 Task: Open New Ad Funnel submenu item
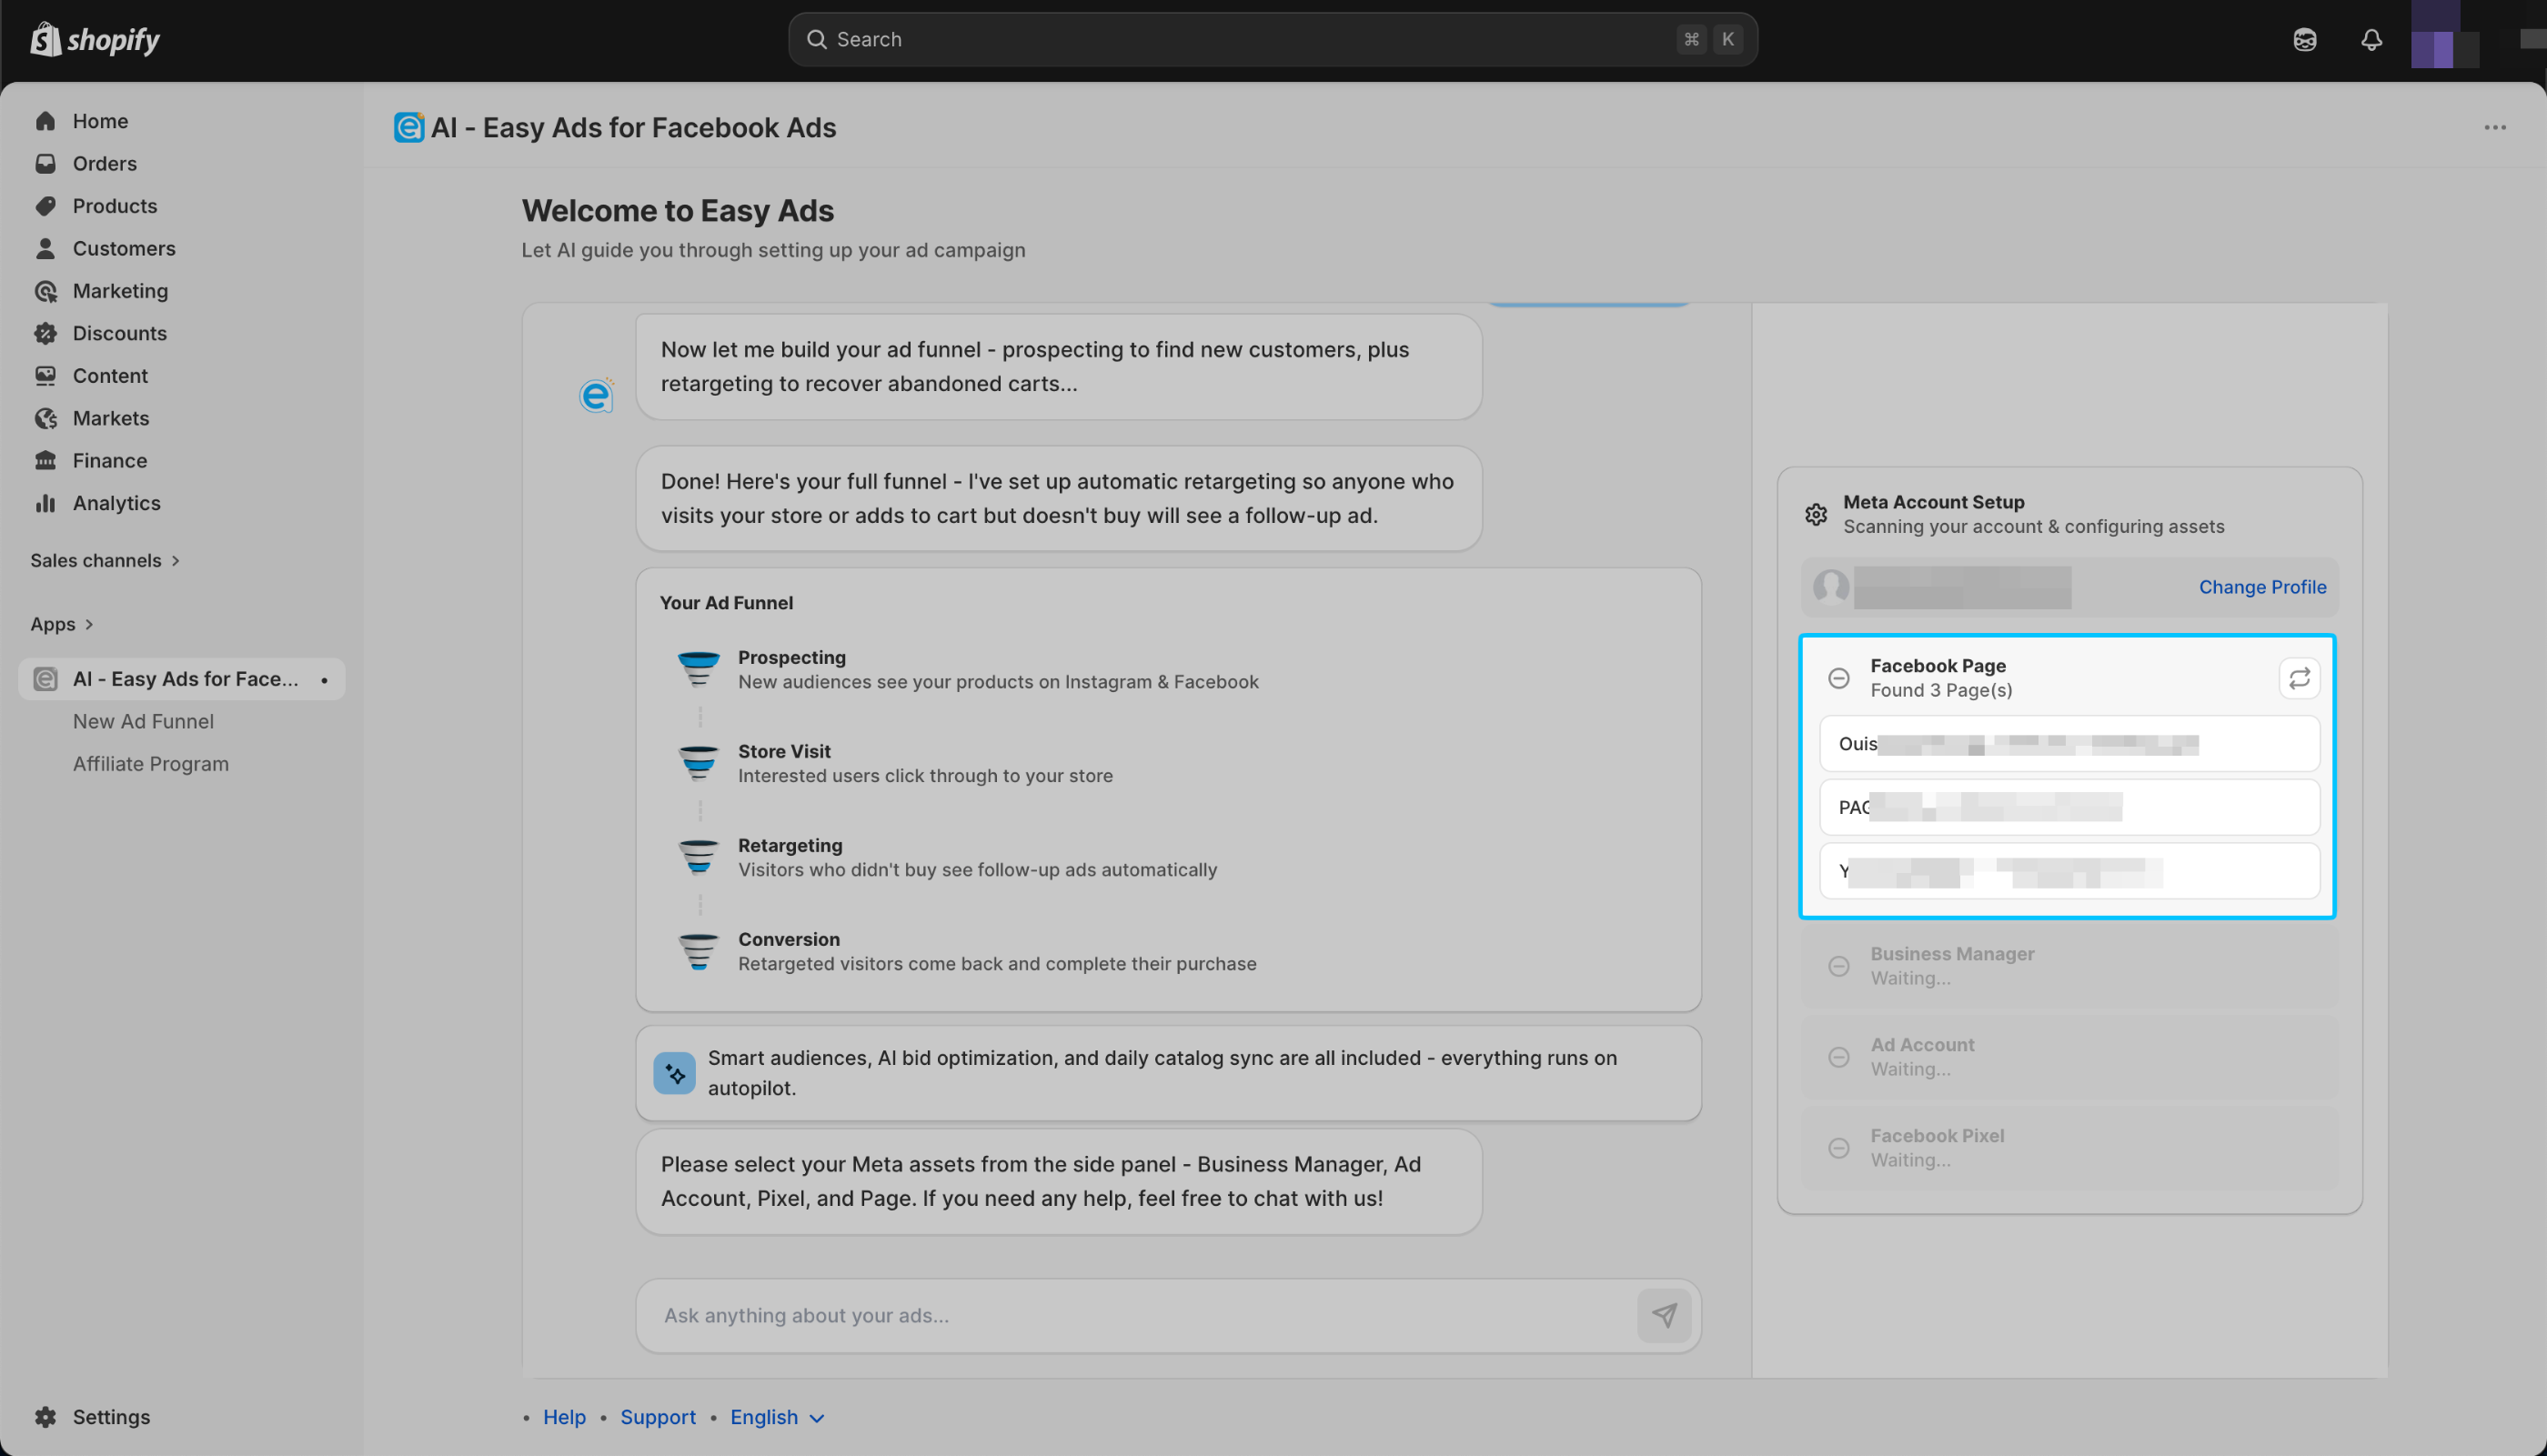[143, 721]
